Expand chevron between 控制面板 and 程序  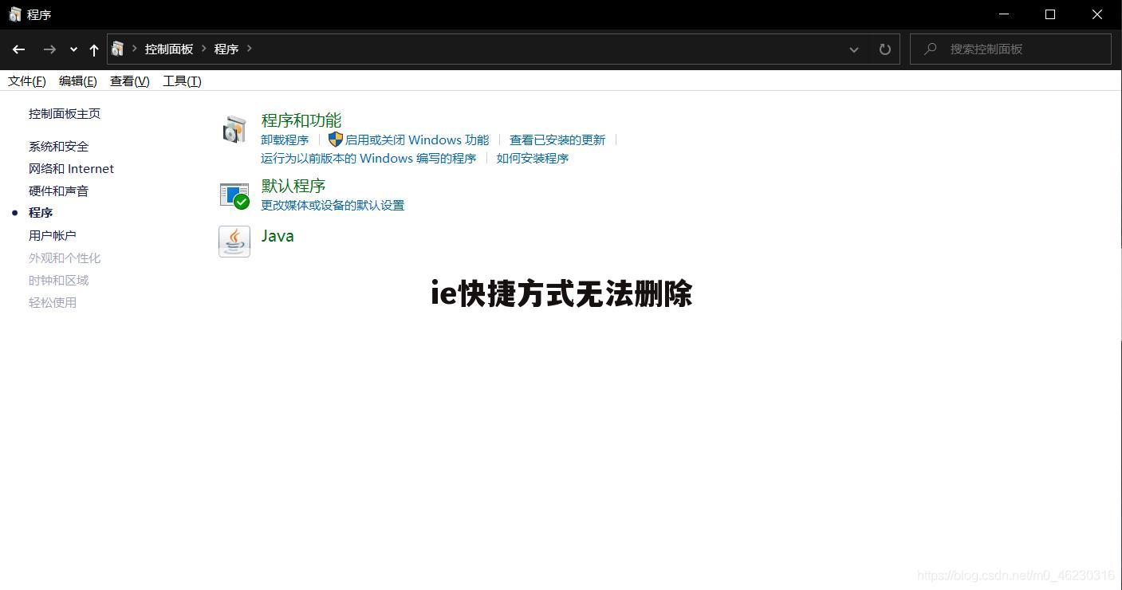(x=204, y=49)
